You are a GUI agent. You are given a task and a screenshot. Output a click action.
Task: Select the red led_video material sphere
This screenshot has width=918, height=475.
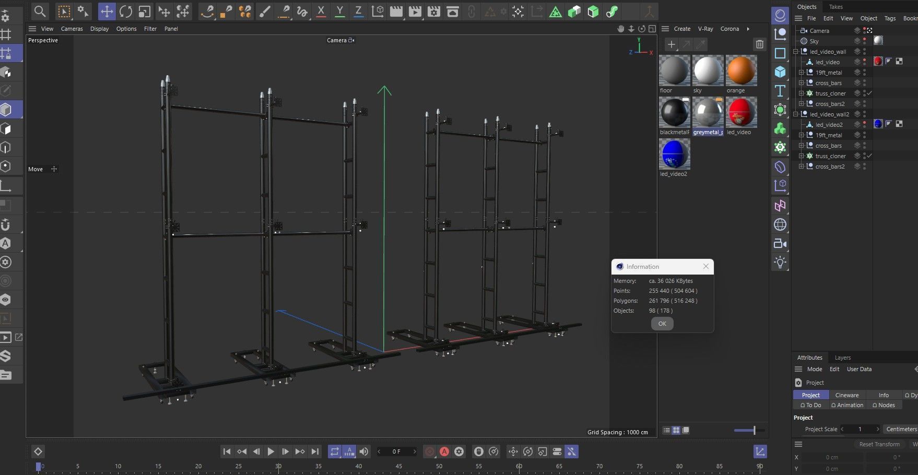tap(742, 112)
